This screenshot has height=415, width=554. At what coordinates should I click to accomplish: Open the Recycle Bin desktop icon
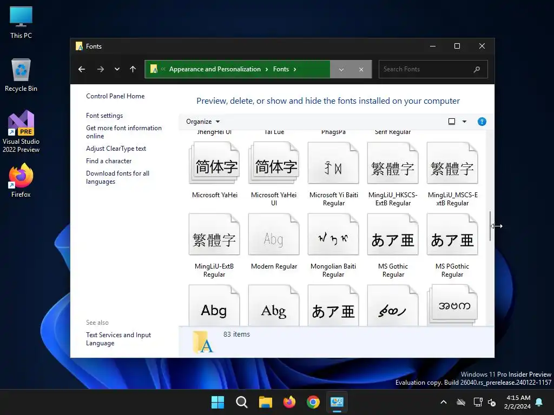point(21,75)
